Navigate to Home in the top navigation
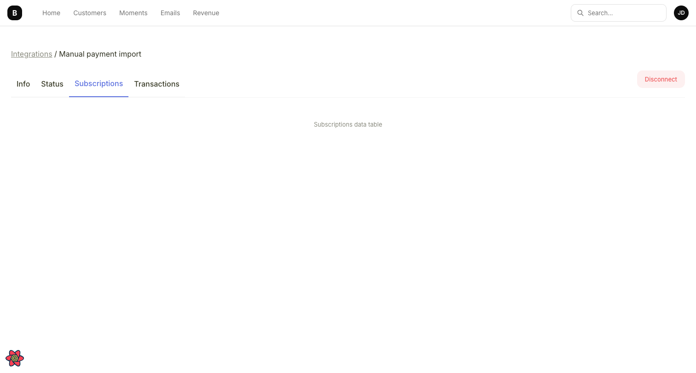This screenshot has height=373, width=696. tap(51, 13)
